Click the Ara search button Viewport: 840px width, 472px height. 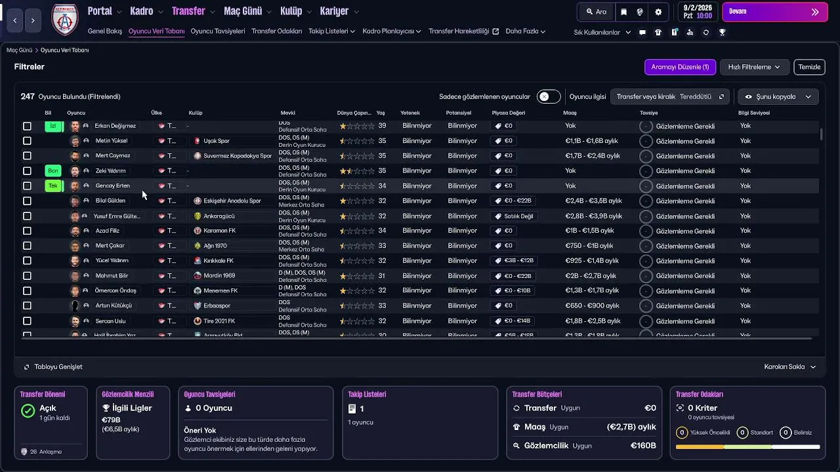click(595, 12)
